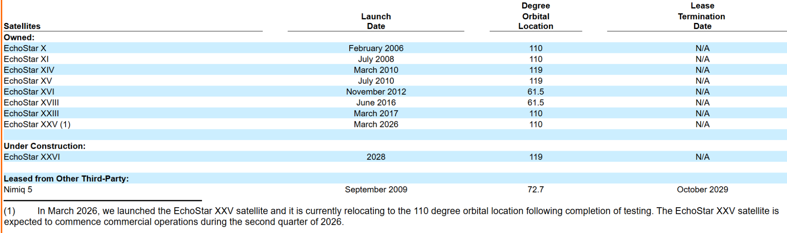Click 'Lease Termination Date' header
Viewport: 787px width, 233px height.
702,16
